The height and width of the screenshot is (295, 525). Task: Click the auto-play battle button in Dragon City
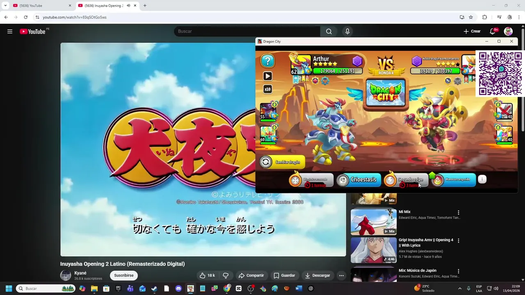point(267,76)
